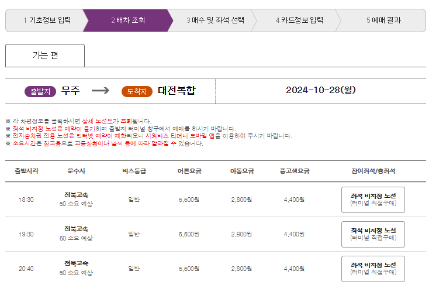429x285 pixels.
Task: Click 출발시각 column header
Action: click(26, 171)
